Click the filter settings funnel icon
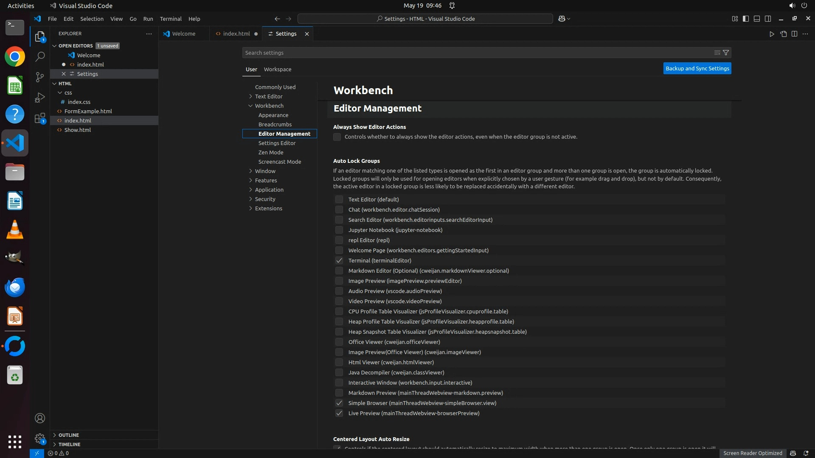 pos(726,53)
